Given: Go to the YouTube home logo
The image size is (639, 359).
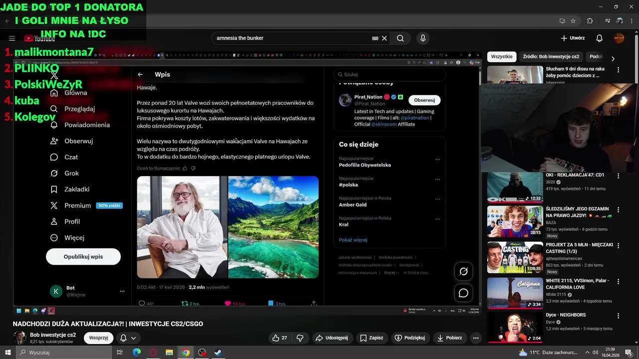Looking at the screenshot, I should tap(39, 38).
